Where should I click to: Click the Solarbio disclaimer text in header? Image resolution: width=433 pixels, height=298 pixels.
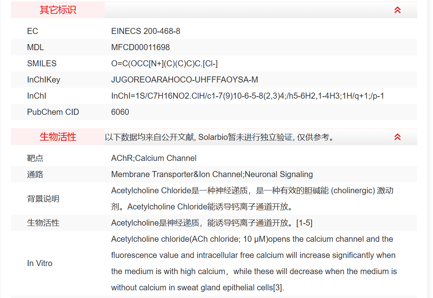pos(220,137)
